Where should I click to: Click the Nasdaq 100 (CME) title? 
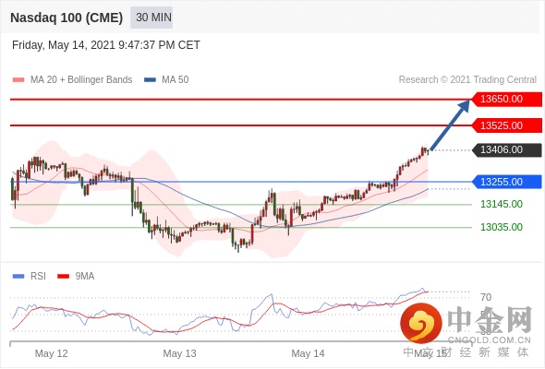pyautogui.click(x=67, y=18)
